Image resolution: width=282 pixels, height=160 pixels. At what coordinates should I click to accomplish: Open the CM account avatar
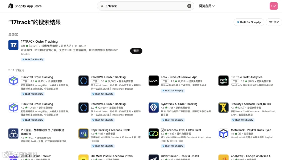pyautogui.click(x=274, y=6)
